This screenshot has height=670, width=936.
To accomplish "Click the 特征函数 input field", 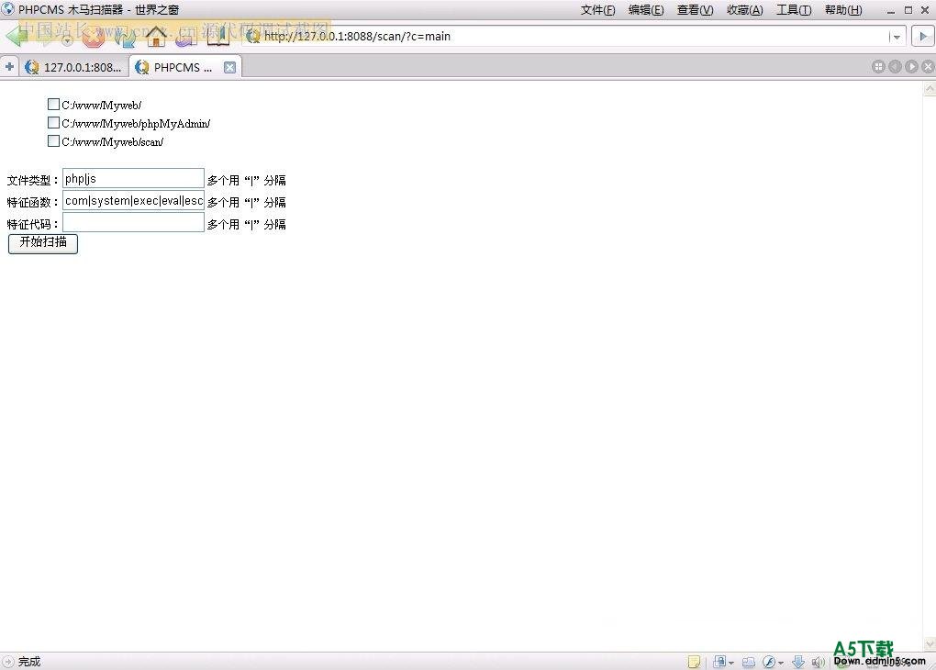I will click(133, 201).
